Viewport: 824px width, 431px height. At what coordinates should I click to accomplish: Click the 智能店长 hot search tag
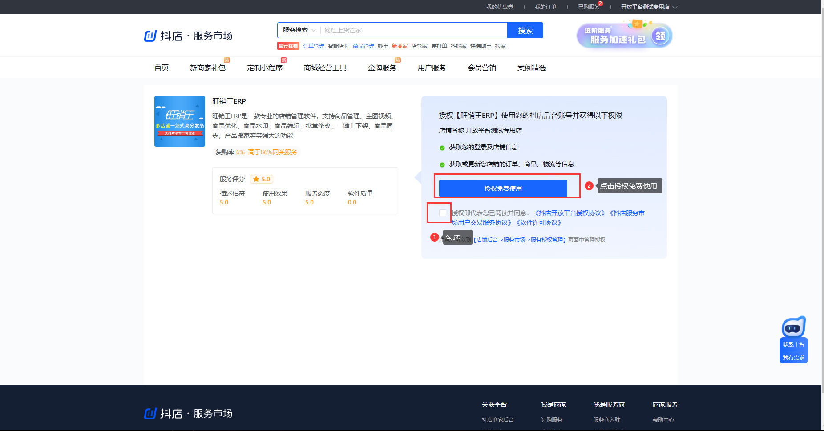339,46
